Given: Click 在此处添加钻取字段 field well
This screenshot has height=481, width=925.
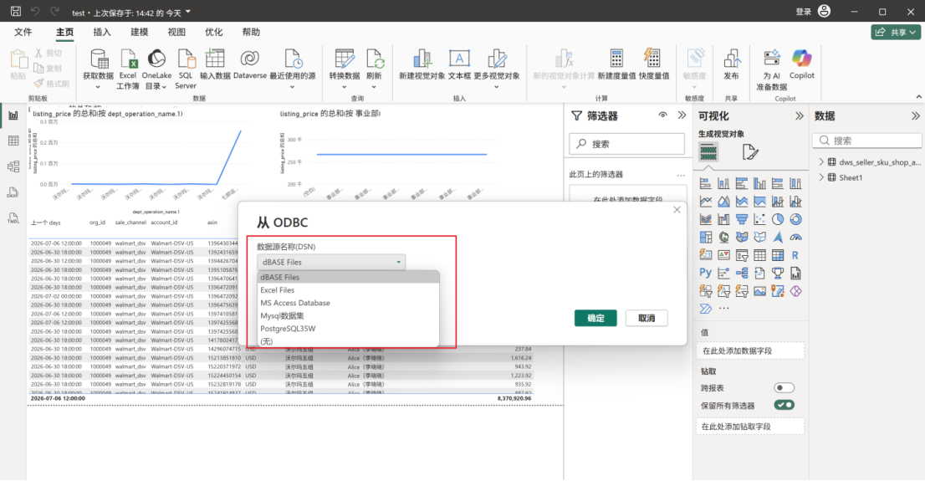Looking at the screenshot, I should coord(750,426).
